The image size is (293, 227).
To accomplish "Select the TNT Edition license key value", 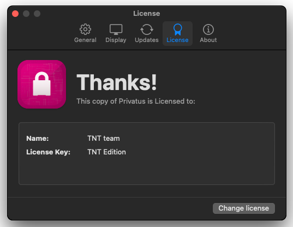I will [106, 152].
